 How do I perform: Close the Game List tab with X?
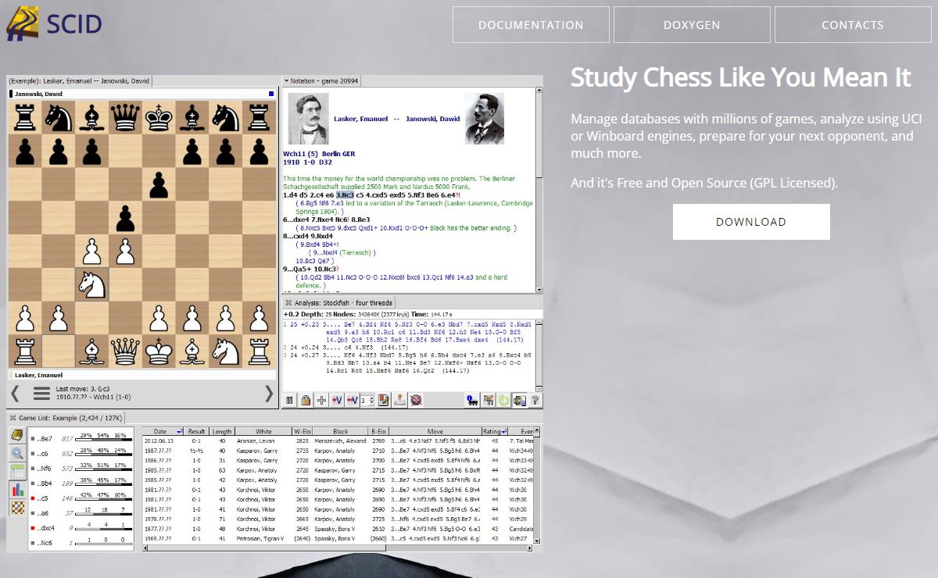[x=13, y=419]
